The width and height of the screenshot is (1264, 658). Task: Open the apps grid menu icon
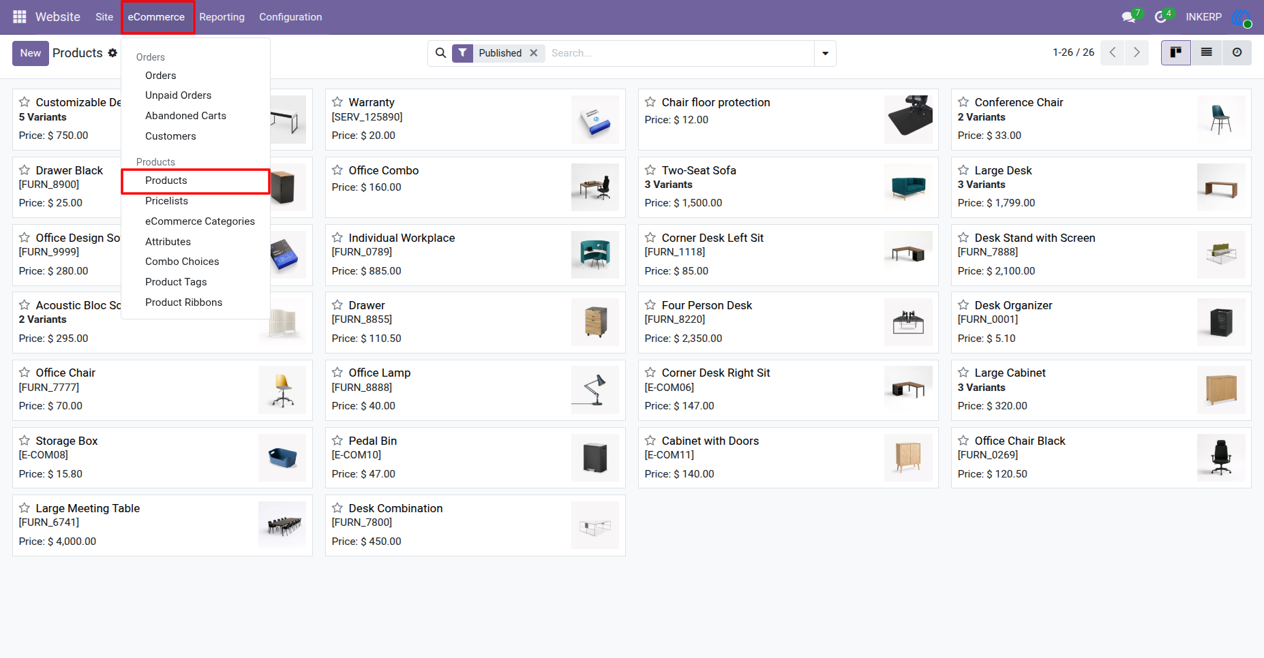tap(20, 17)
